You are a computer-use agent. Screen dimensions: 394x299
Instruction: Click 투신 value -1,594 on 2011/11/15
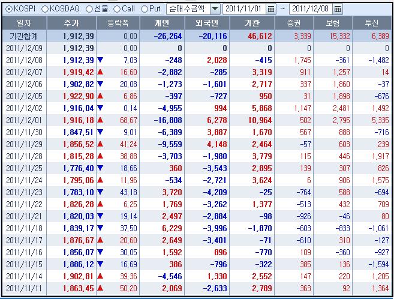pos(378,265)
